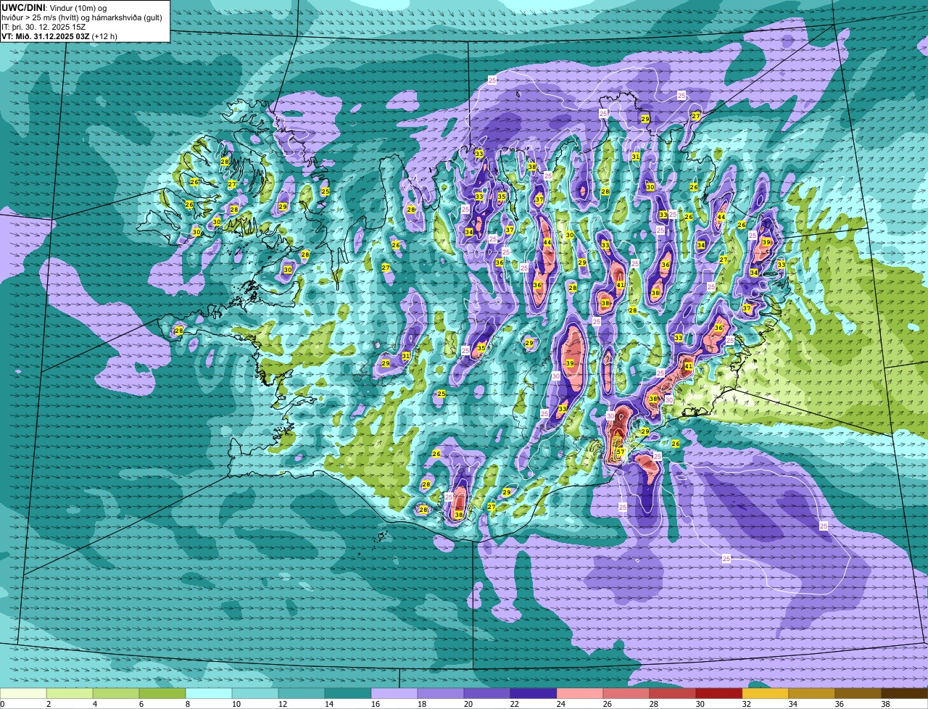Click the dark brown swatch after 38
This screenshot has width=928, height=709.
905,694
